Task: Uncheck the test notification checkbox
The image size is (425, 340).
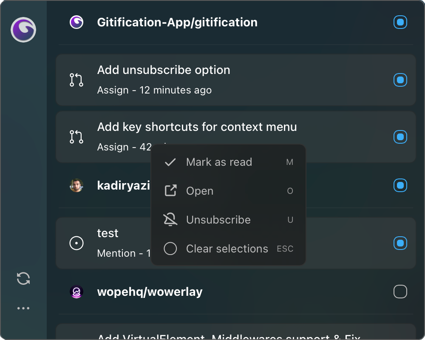Action: pyautogui.click(x=400, y=243)
